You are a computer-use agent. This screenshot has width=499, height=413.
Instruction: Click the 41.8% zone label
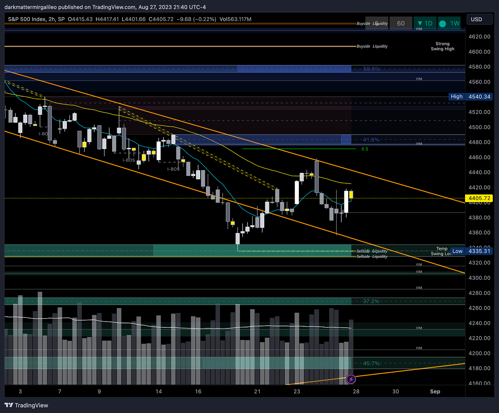tap(371, 140)
